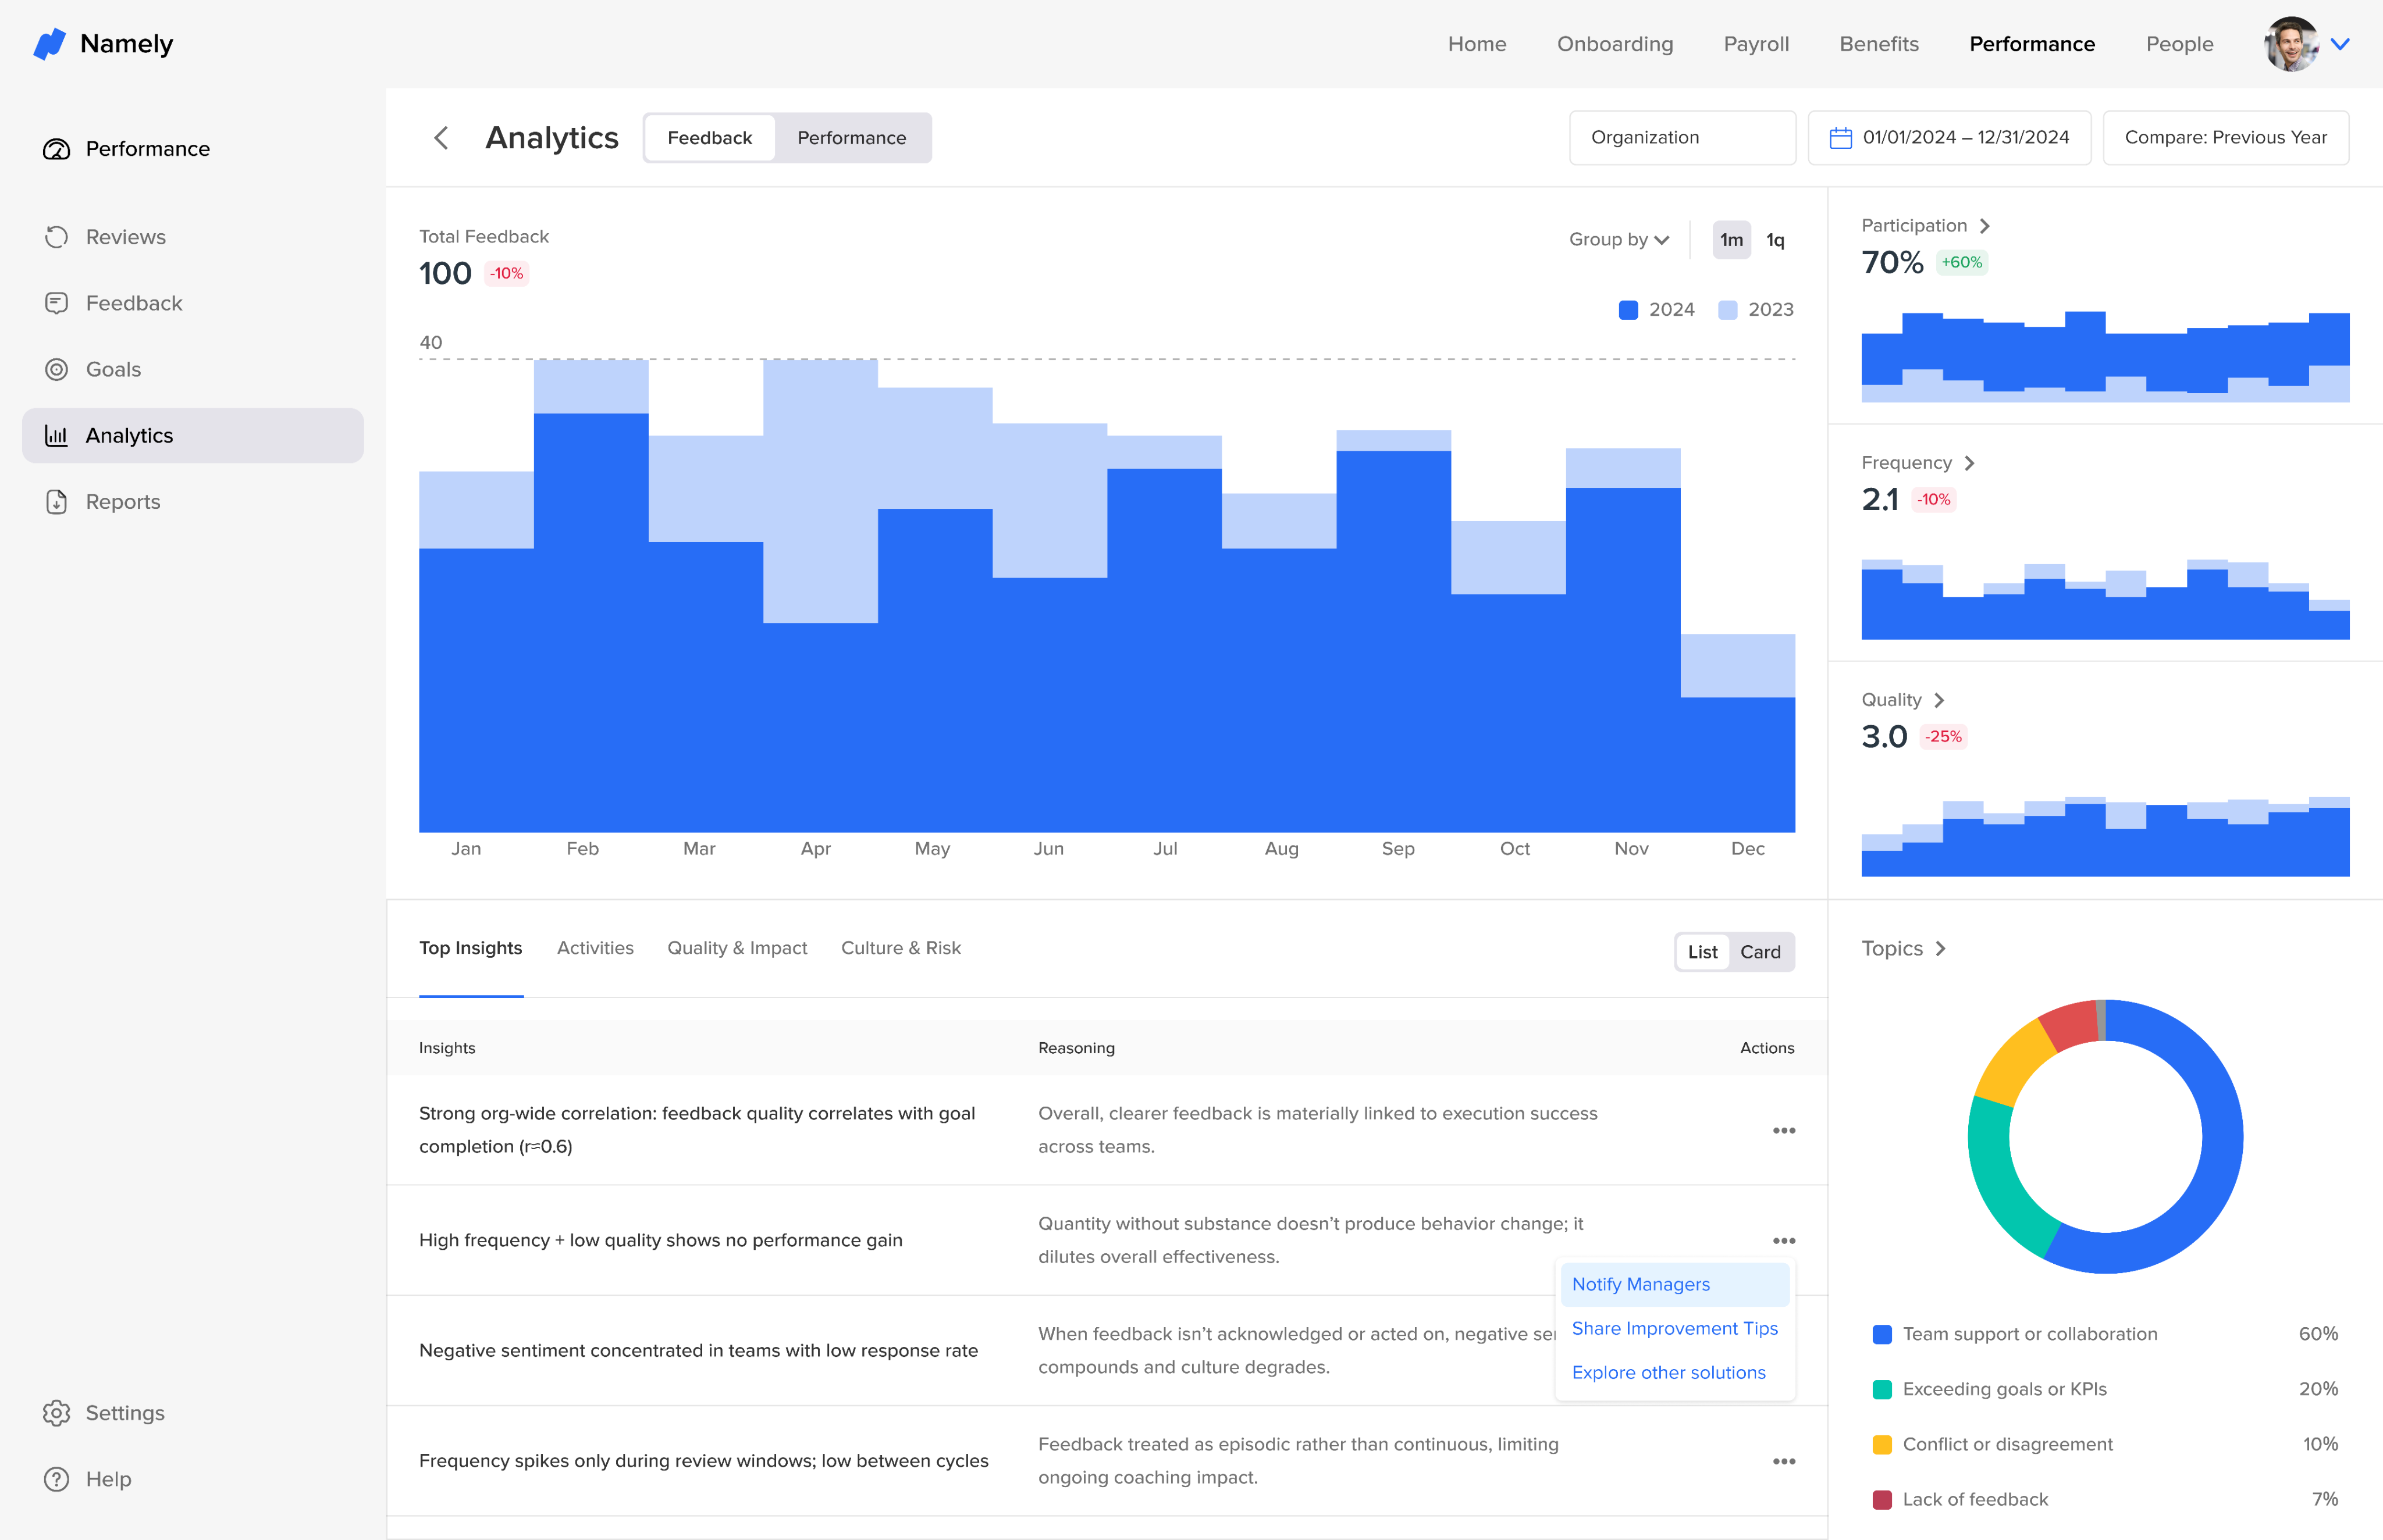Click the Feedback sidebar chat icon
Viewport: 2383px width, 1540px height.
pos(56,303)
